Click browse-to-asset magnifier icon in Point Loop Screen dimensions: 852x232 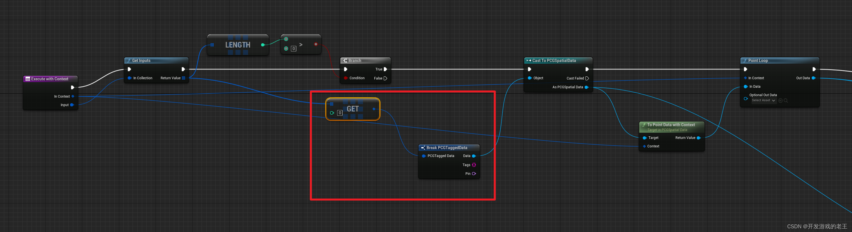[x=786, y=100]
